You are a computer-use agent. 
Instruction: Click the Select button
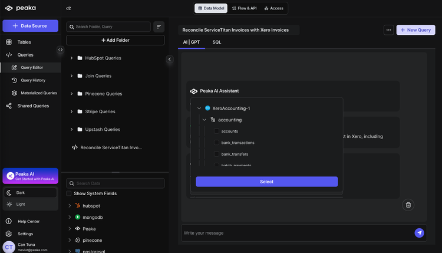(x=266, y=182)
